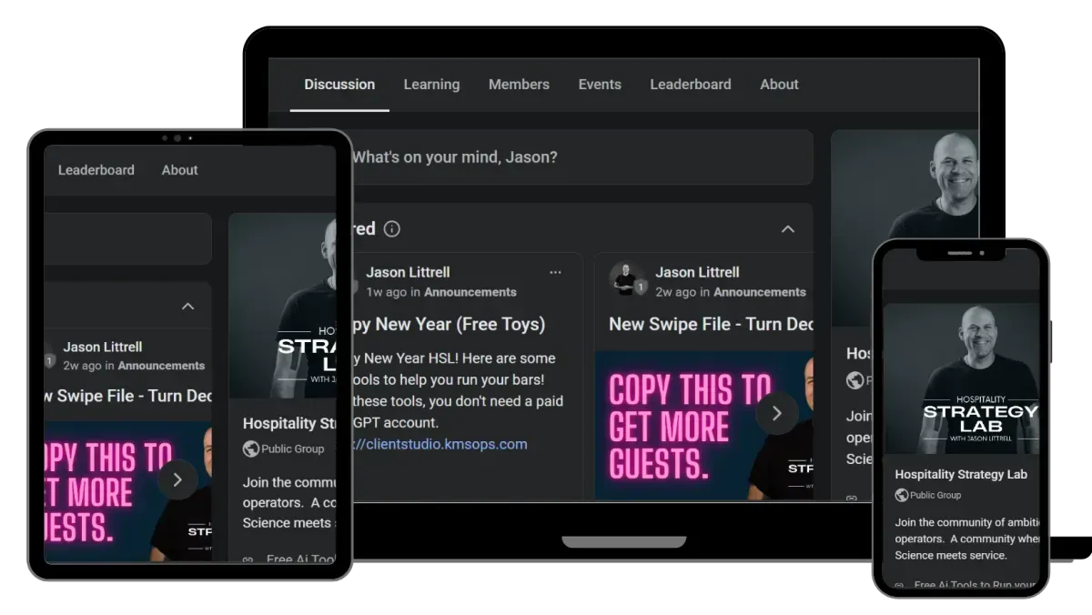Open the pink neon post image on tablet

click(x=128, y=492)
